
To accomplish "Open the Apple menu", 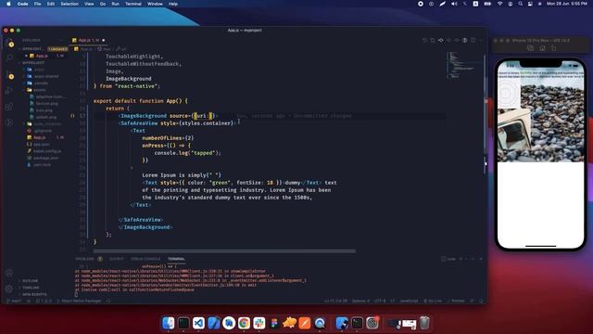I will [x=8, y=4].
